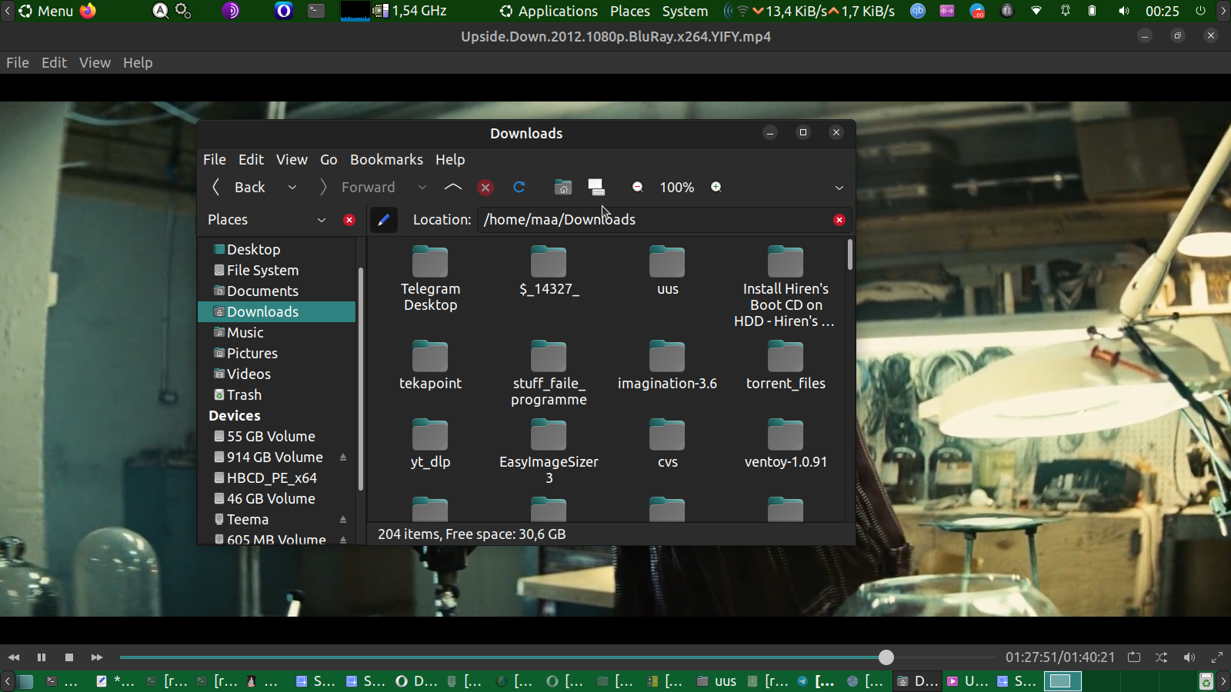Go up to parent folder arrow
The image size is (1231, 692).
pos(453,187)
